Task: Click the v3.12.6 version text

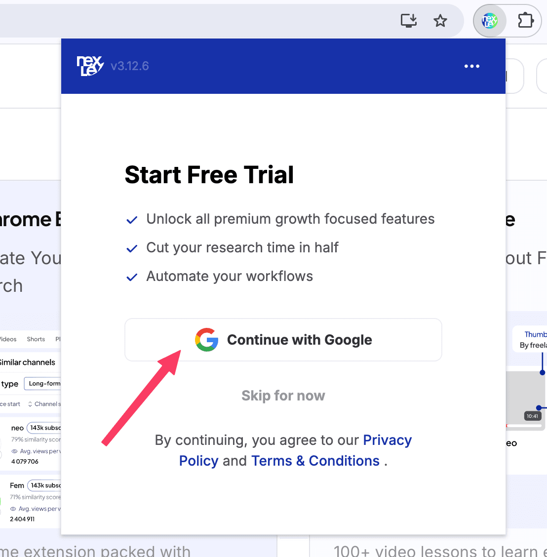Action: [130, 66]
